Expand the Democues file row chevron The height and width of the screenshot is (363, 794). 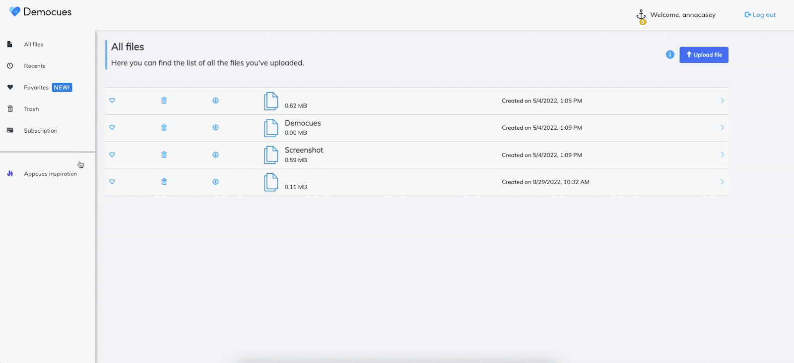(722, 127)
